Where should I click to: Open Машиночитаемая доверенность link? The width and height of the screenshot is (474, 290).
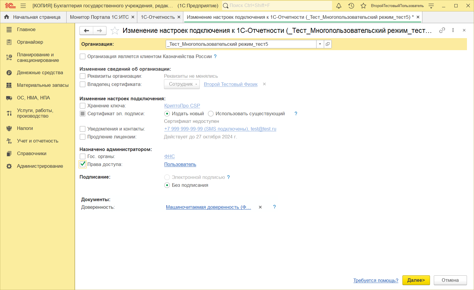[209, 207]
